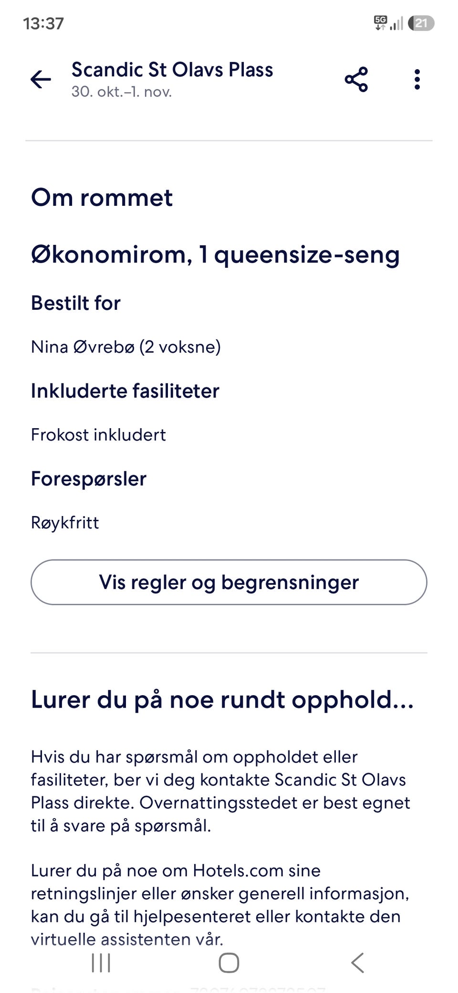Image resolution: width=458 pixels, height=993 pixels.
Task: Open Vis regler og begrensninger
Action: coord(229,582)
